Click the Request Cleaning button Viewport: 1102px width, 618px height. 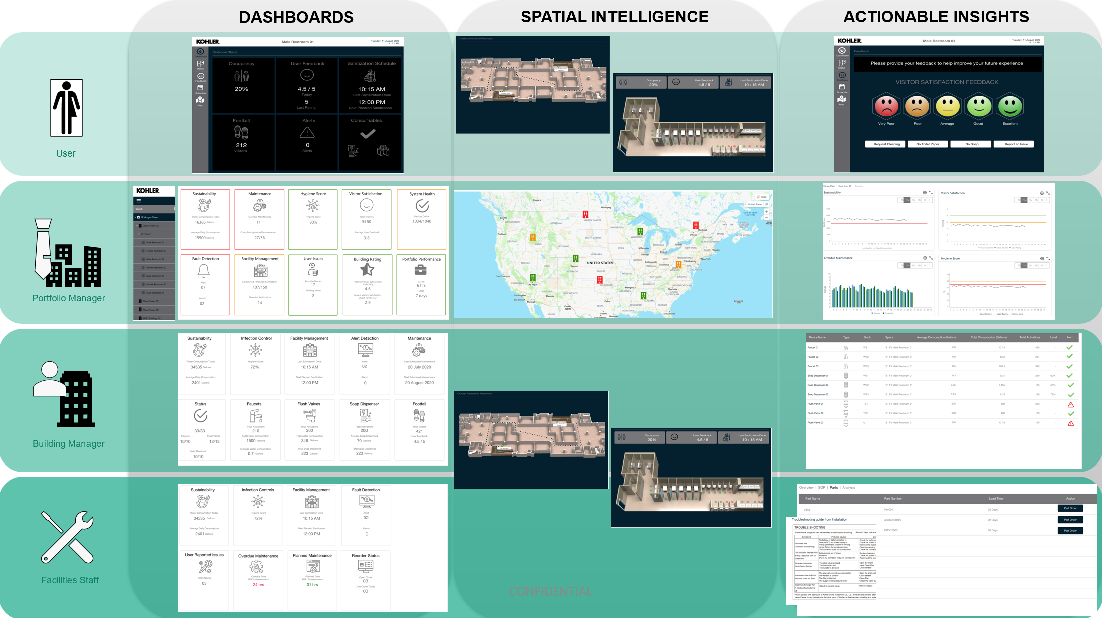tap(886, 144)
